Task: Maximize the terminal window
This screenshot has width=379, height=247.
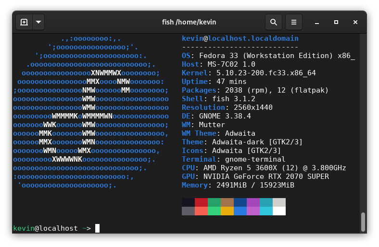Action: pos(336,22)
